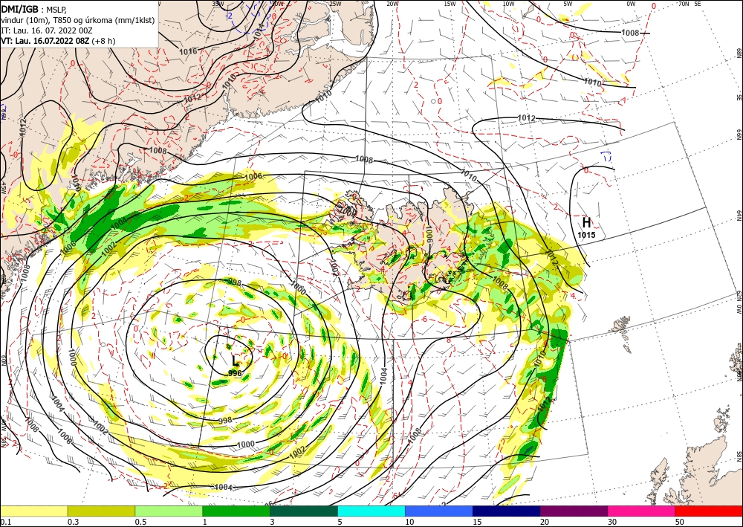The width and height of the screenshot is (743, 527).
Task: Click the '50' legend scale label
Action: (680, 522)
